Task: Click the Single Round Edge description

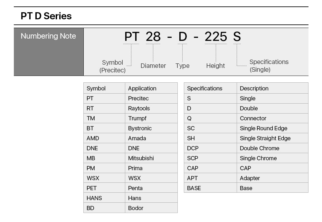Action: pyautogui.click(x=263, y=128)
